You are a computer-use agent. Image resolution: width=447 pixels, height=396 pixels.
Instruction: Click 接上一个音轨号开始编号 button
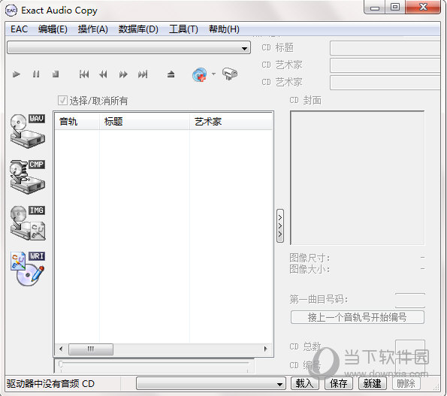click(357, 317)
